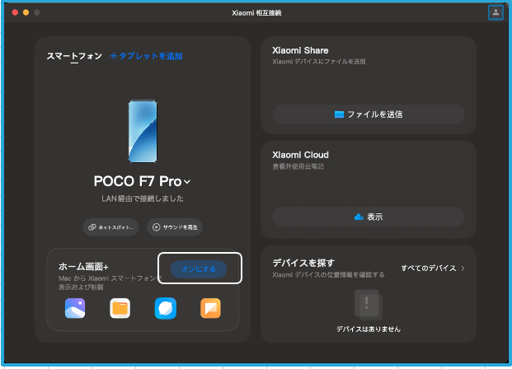Viewport: 512px width, 369px height.
Task: Click the no-devices placeholder icon
Action: (x=368, y=304)
